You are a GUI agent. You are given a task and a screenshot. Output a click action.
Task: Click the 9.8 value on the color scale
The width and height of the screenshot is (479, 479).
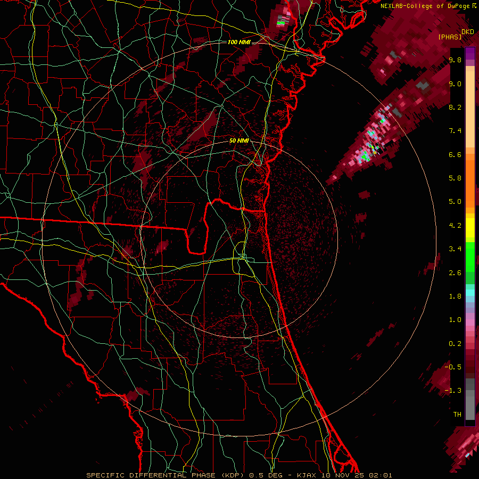tap(455, 60)
